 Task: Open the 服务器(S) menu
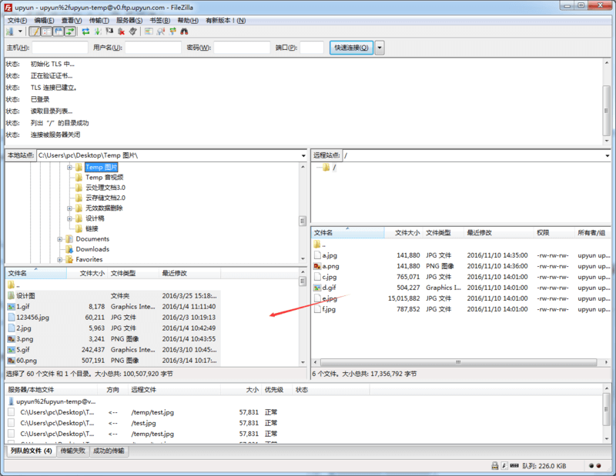point(129,21)
